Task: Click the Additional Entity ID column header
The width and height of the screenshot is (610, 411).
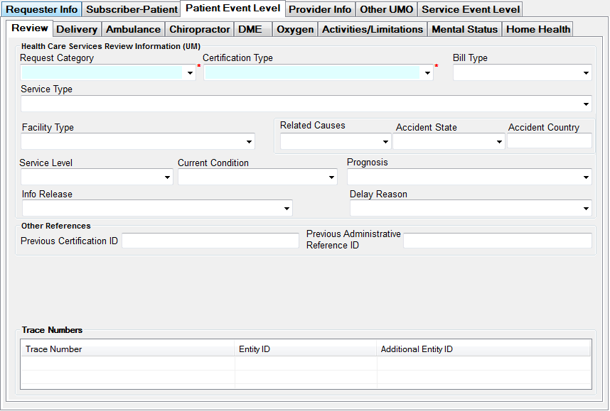Action: tap(483, 349)
